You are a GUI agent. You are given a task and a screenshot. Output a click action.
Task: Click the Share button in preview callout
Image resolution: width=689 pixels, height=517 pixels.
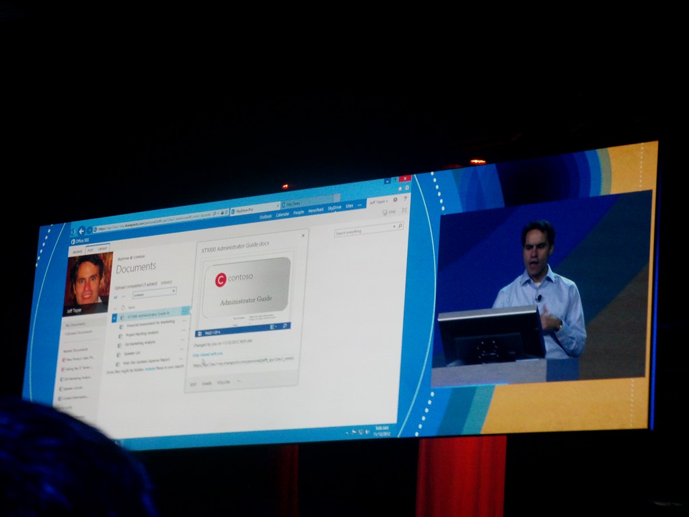[207, 383]
